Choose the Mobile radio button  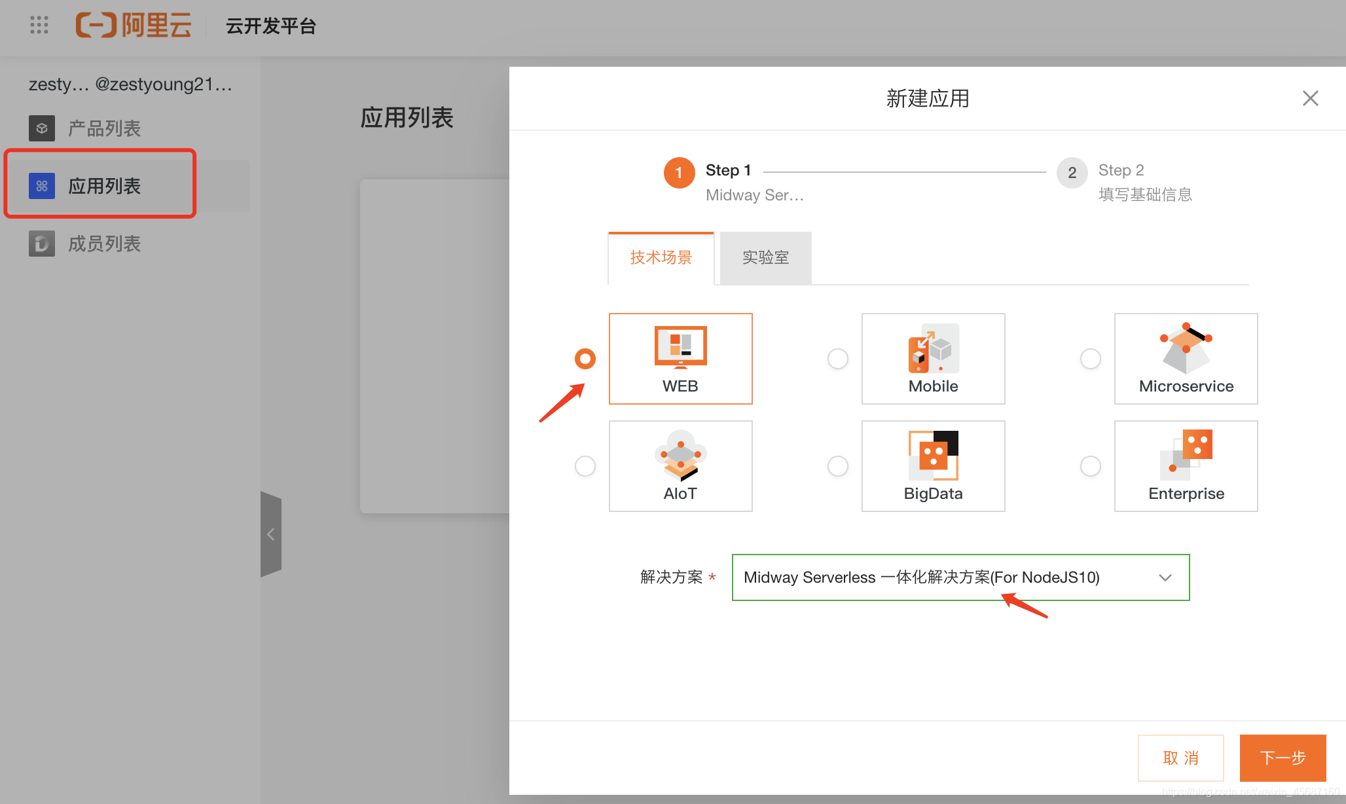(838, 359)
